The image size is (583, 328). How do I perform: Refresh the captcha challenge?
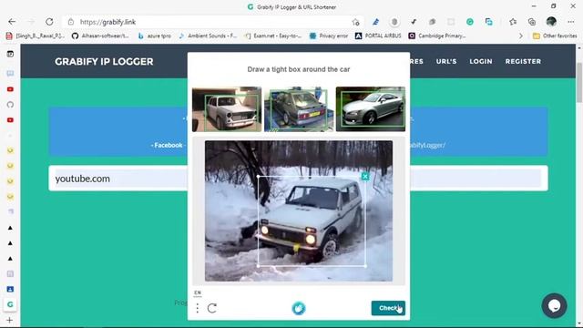[212, 308]
